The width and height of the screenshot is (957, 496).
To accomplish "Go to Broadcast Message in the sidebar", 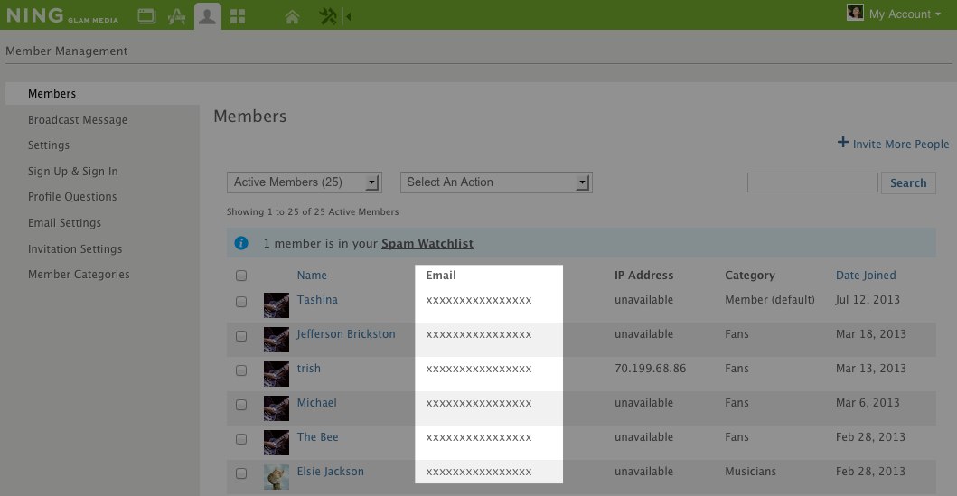I will pyautogui.click(x=78, y=120).
